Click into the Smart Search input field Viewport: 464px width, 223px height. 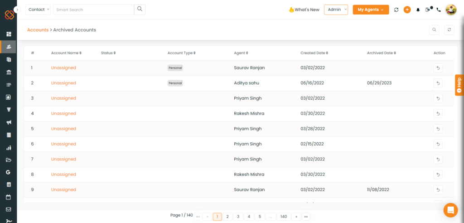coord(93,10)
